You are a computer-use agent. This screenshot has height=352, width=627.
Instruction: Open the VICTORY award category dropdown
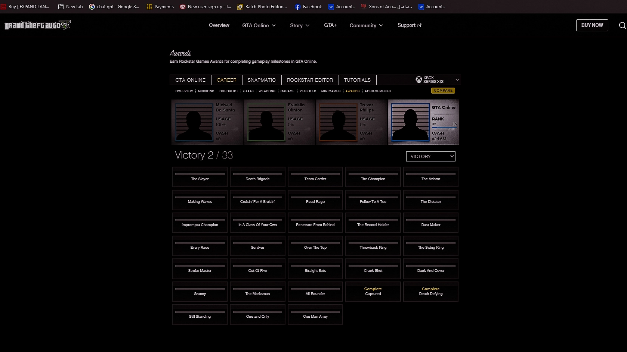(430, 157)
